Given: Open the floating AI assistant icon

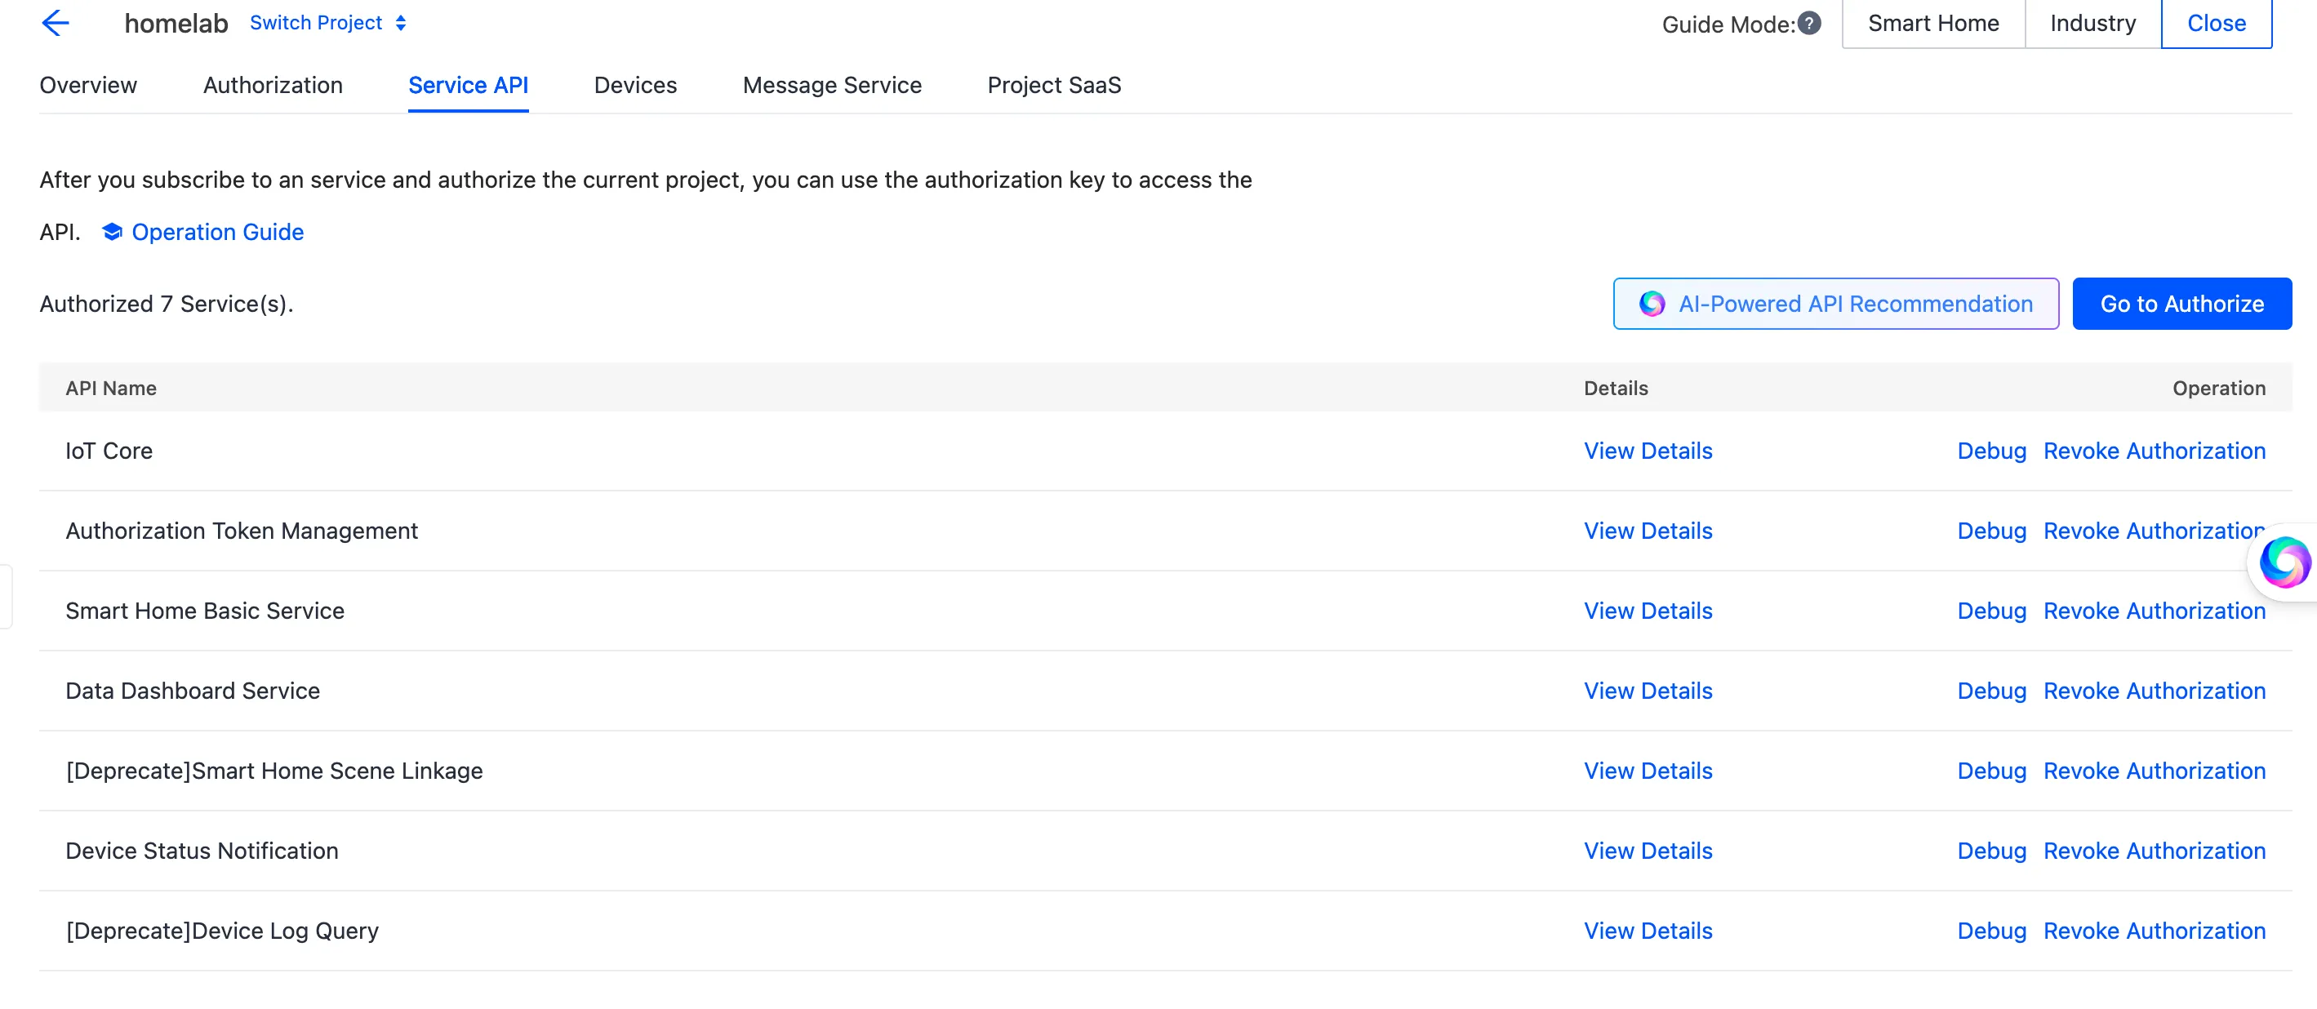Looking at the screenshot, I should 2284,562.
